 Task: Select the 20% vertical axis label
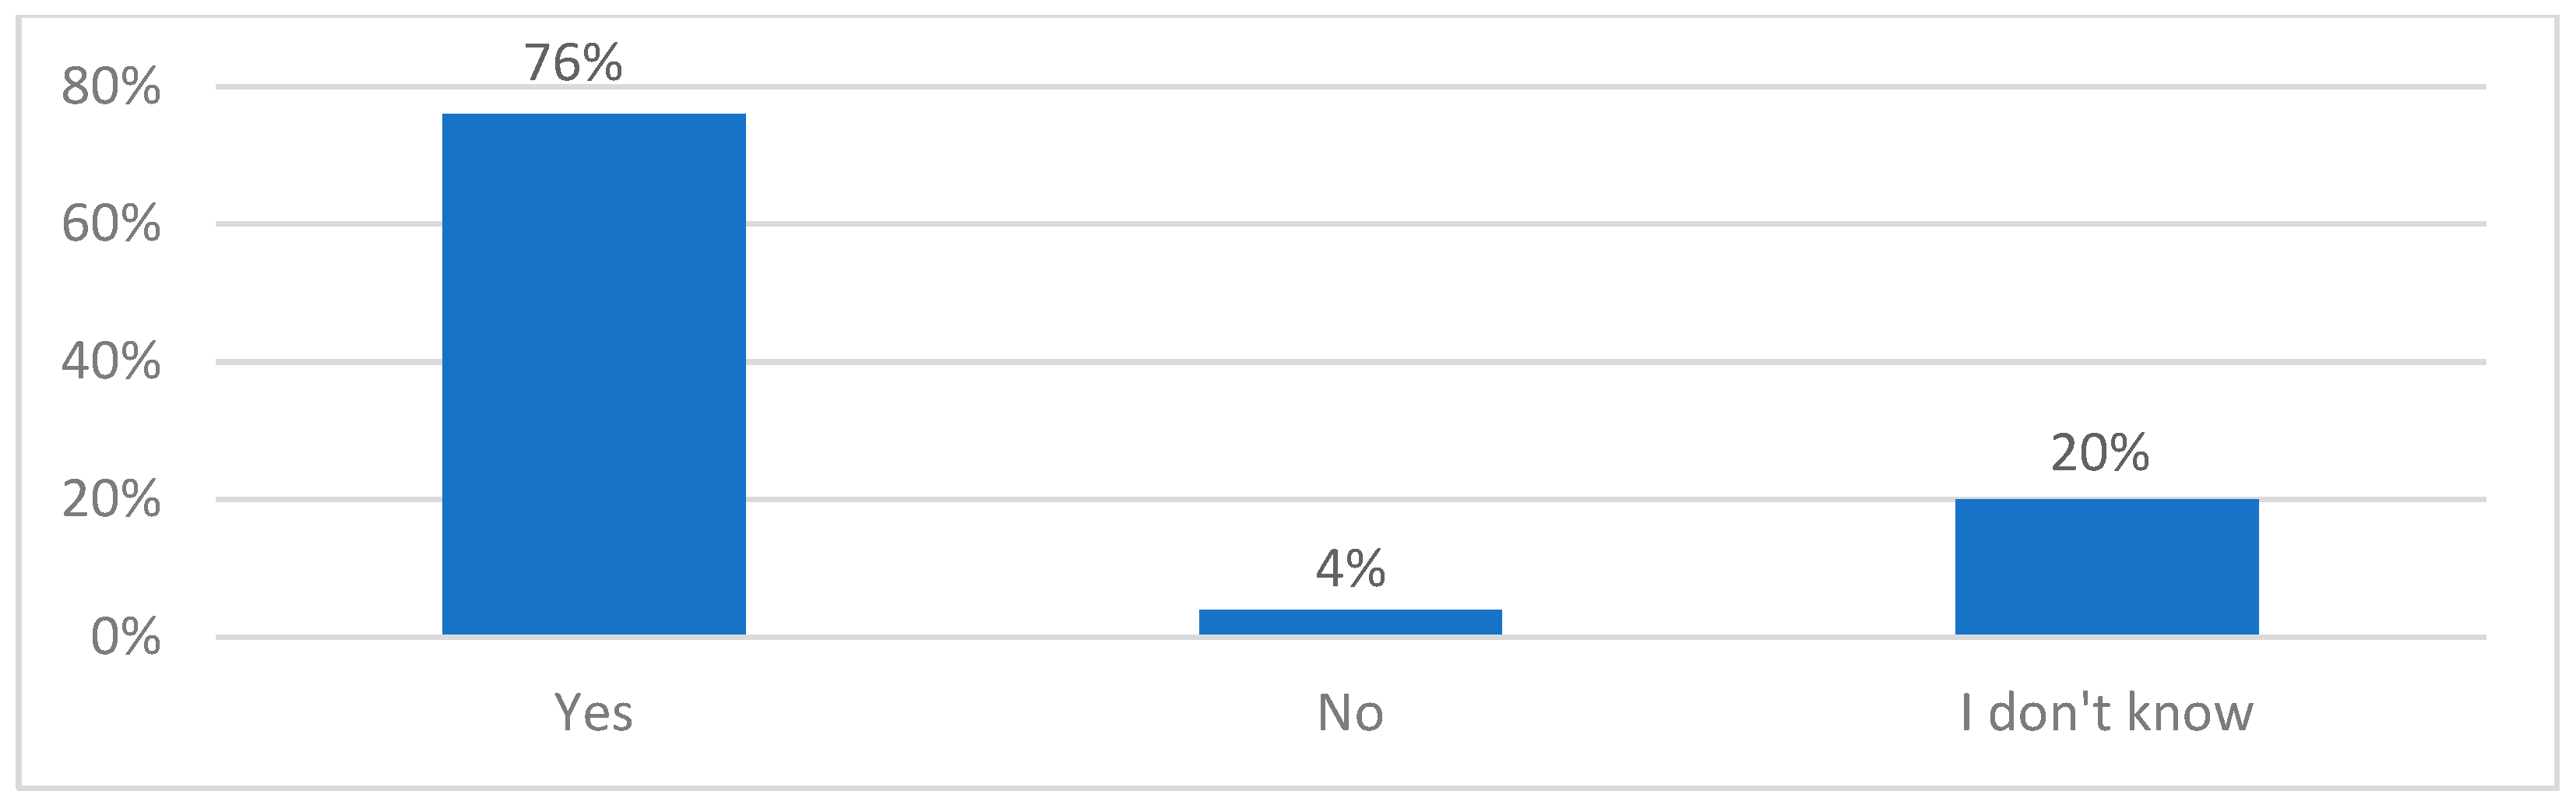pos(110,499)
